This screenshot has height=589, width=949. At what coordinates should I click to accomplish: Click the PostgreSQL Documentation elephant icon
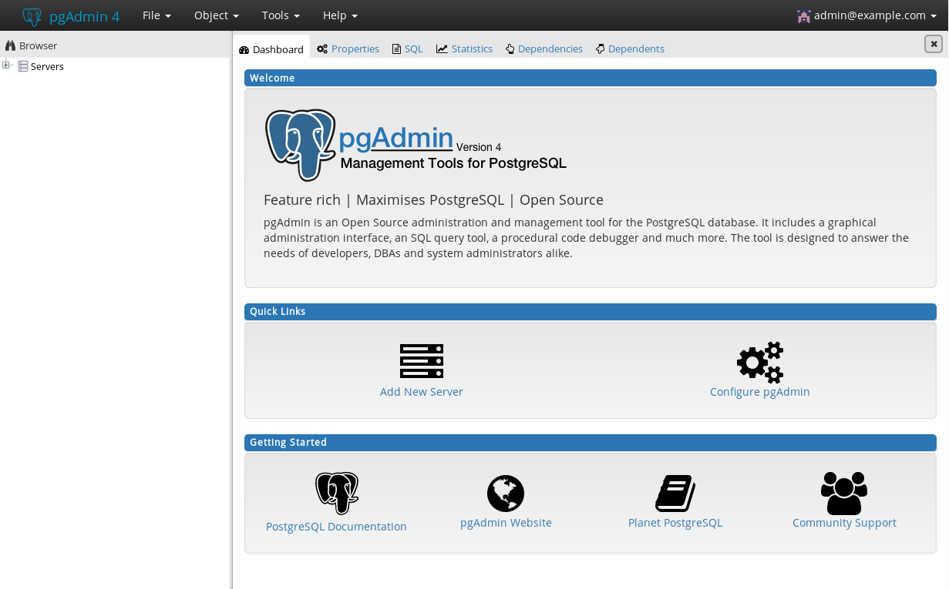click(337, 494)
